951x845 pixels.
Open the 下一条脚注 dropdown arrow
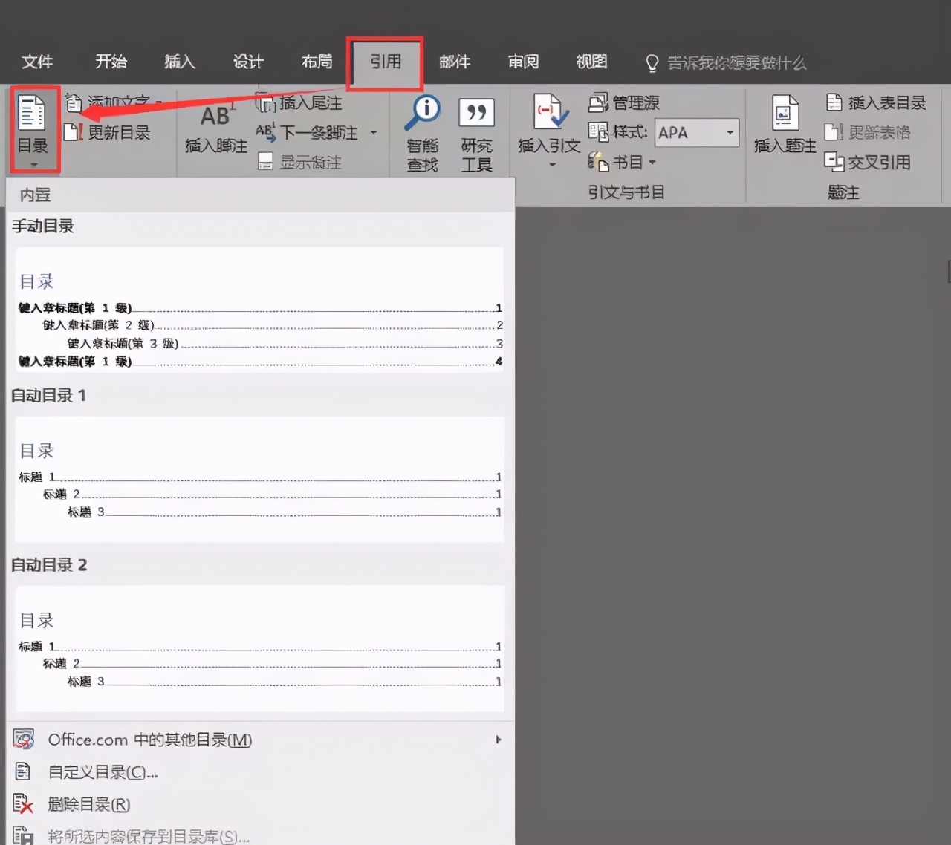point(373,133)
